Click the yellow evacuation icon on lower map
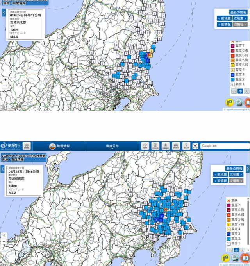Screen dimensions: 250x266 [x=225, y=258]
